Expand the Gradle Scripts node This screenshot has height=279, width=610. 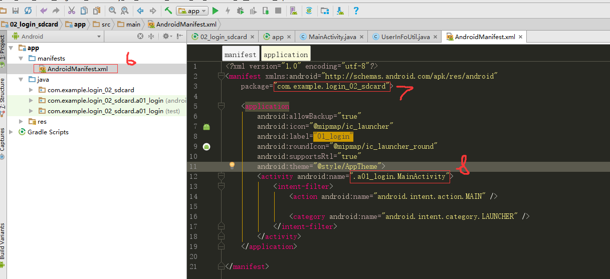(11, 132)
